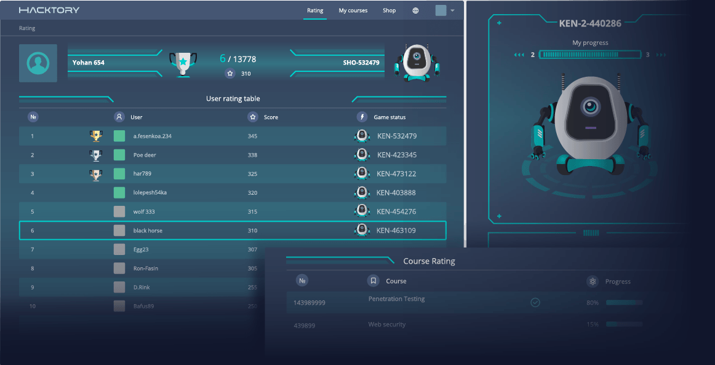
Task: Go to the Shop tab
Action: point(389,10)
